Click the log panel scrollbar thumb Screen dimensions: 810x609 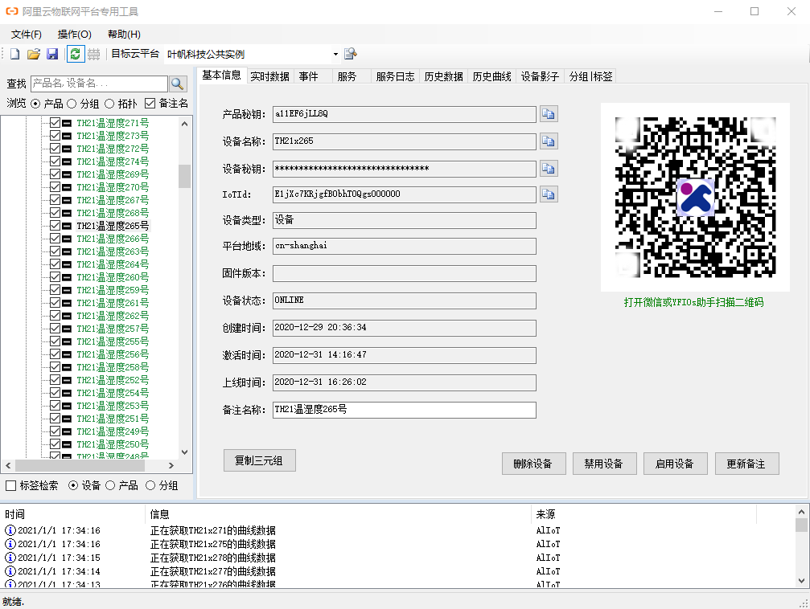pyautogui.click(x=801, y=525)
